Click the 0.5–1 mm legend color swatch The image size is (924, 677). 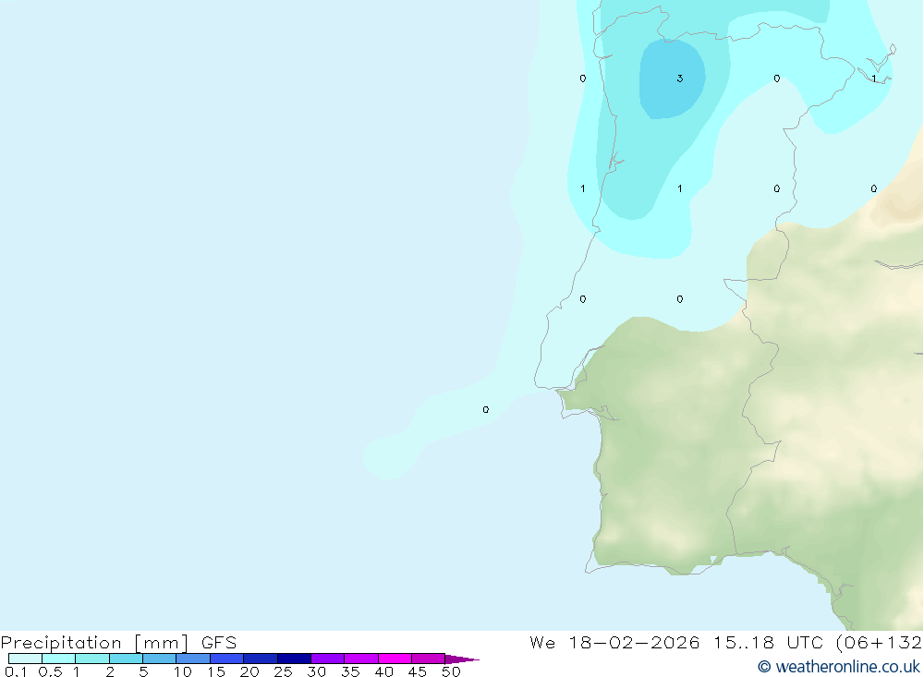pyautogui.click(x=59, y=659)
